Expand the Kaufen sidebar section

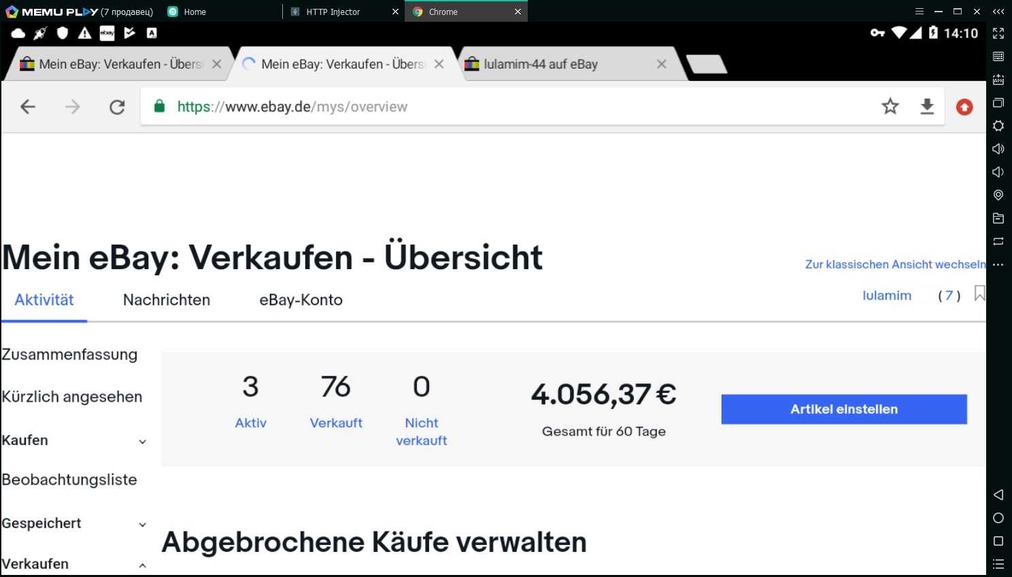[142, 442]
